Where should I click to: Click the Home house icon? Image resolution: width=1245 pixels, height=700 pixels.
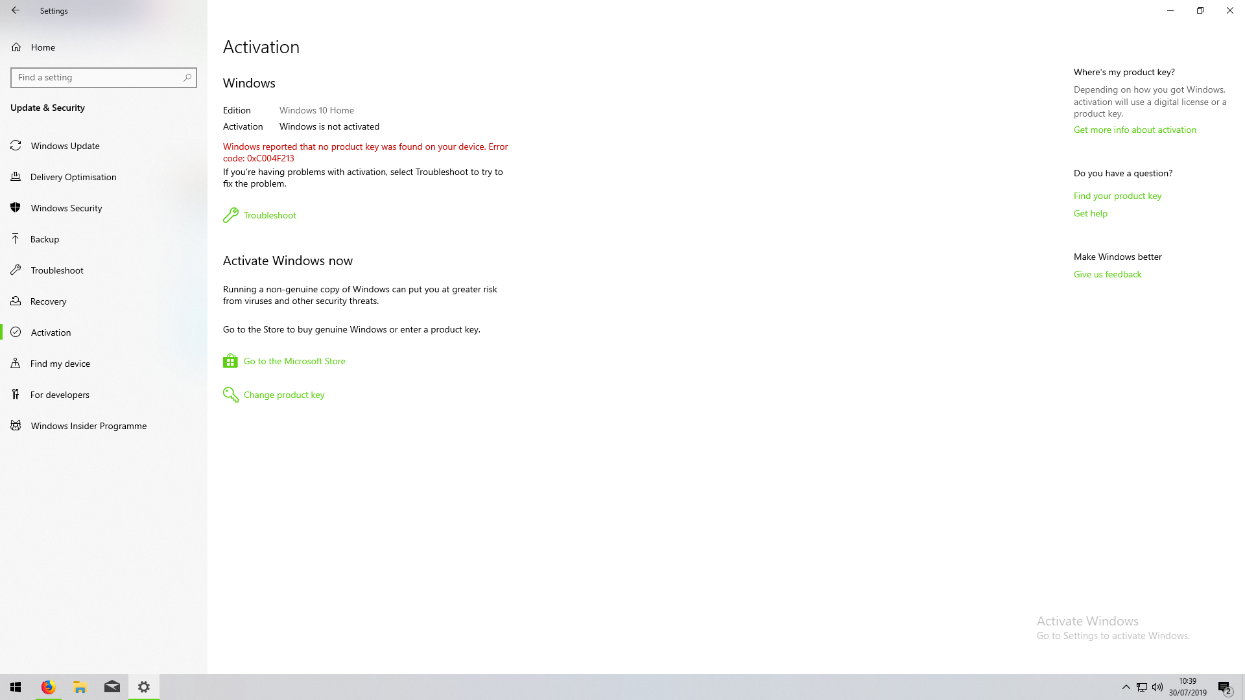[x=16, y=47]
